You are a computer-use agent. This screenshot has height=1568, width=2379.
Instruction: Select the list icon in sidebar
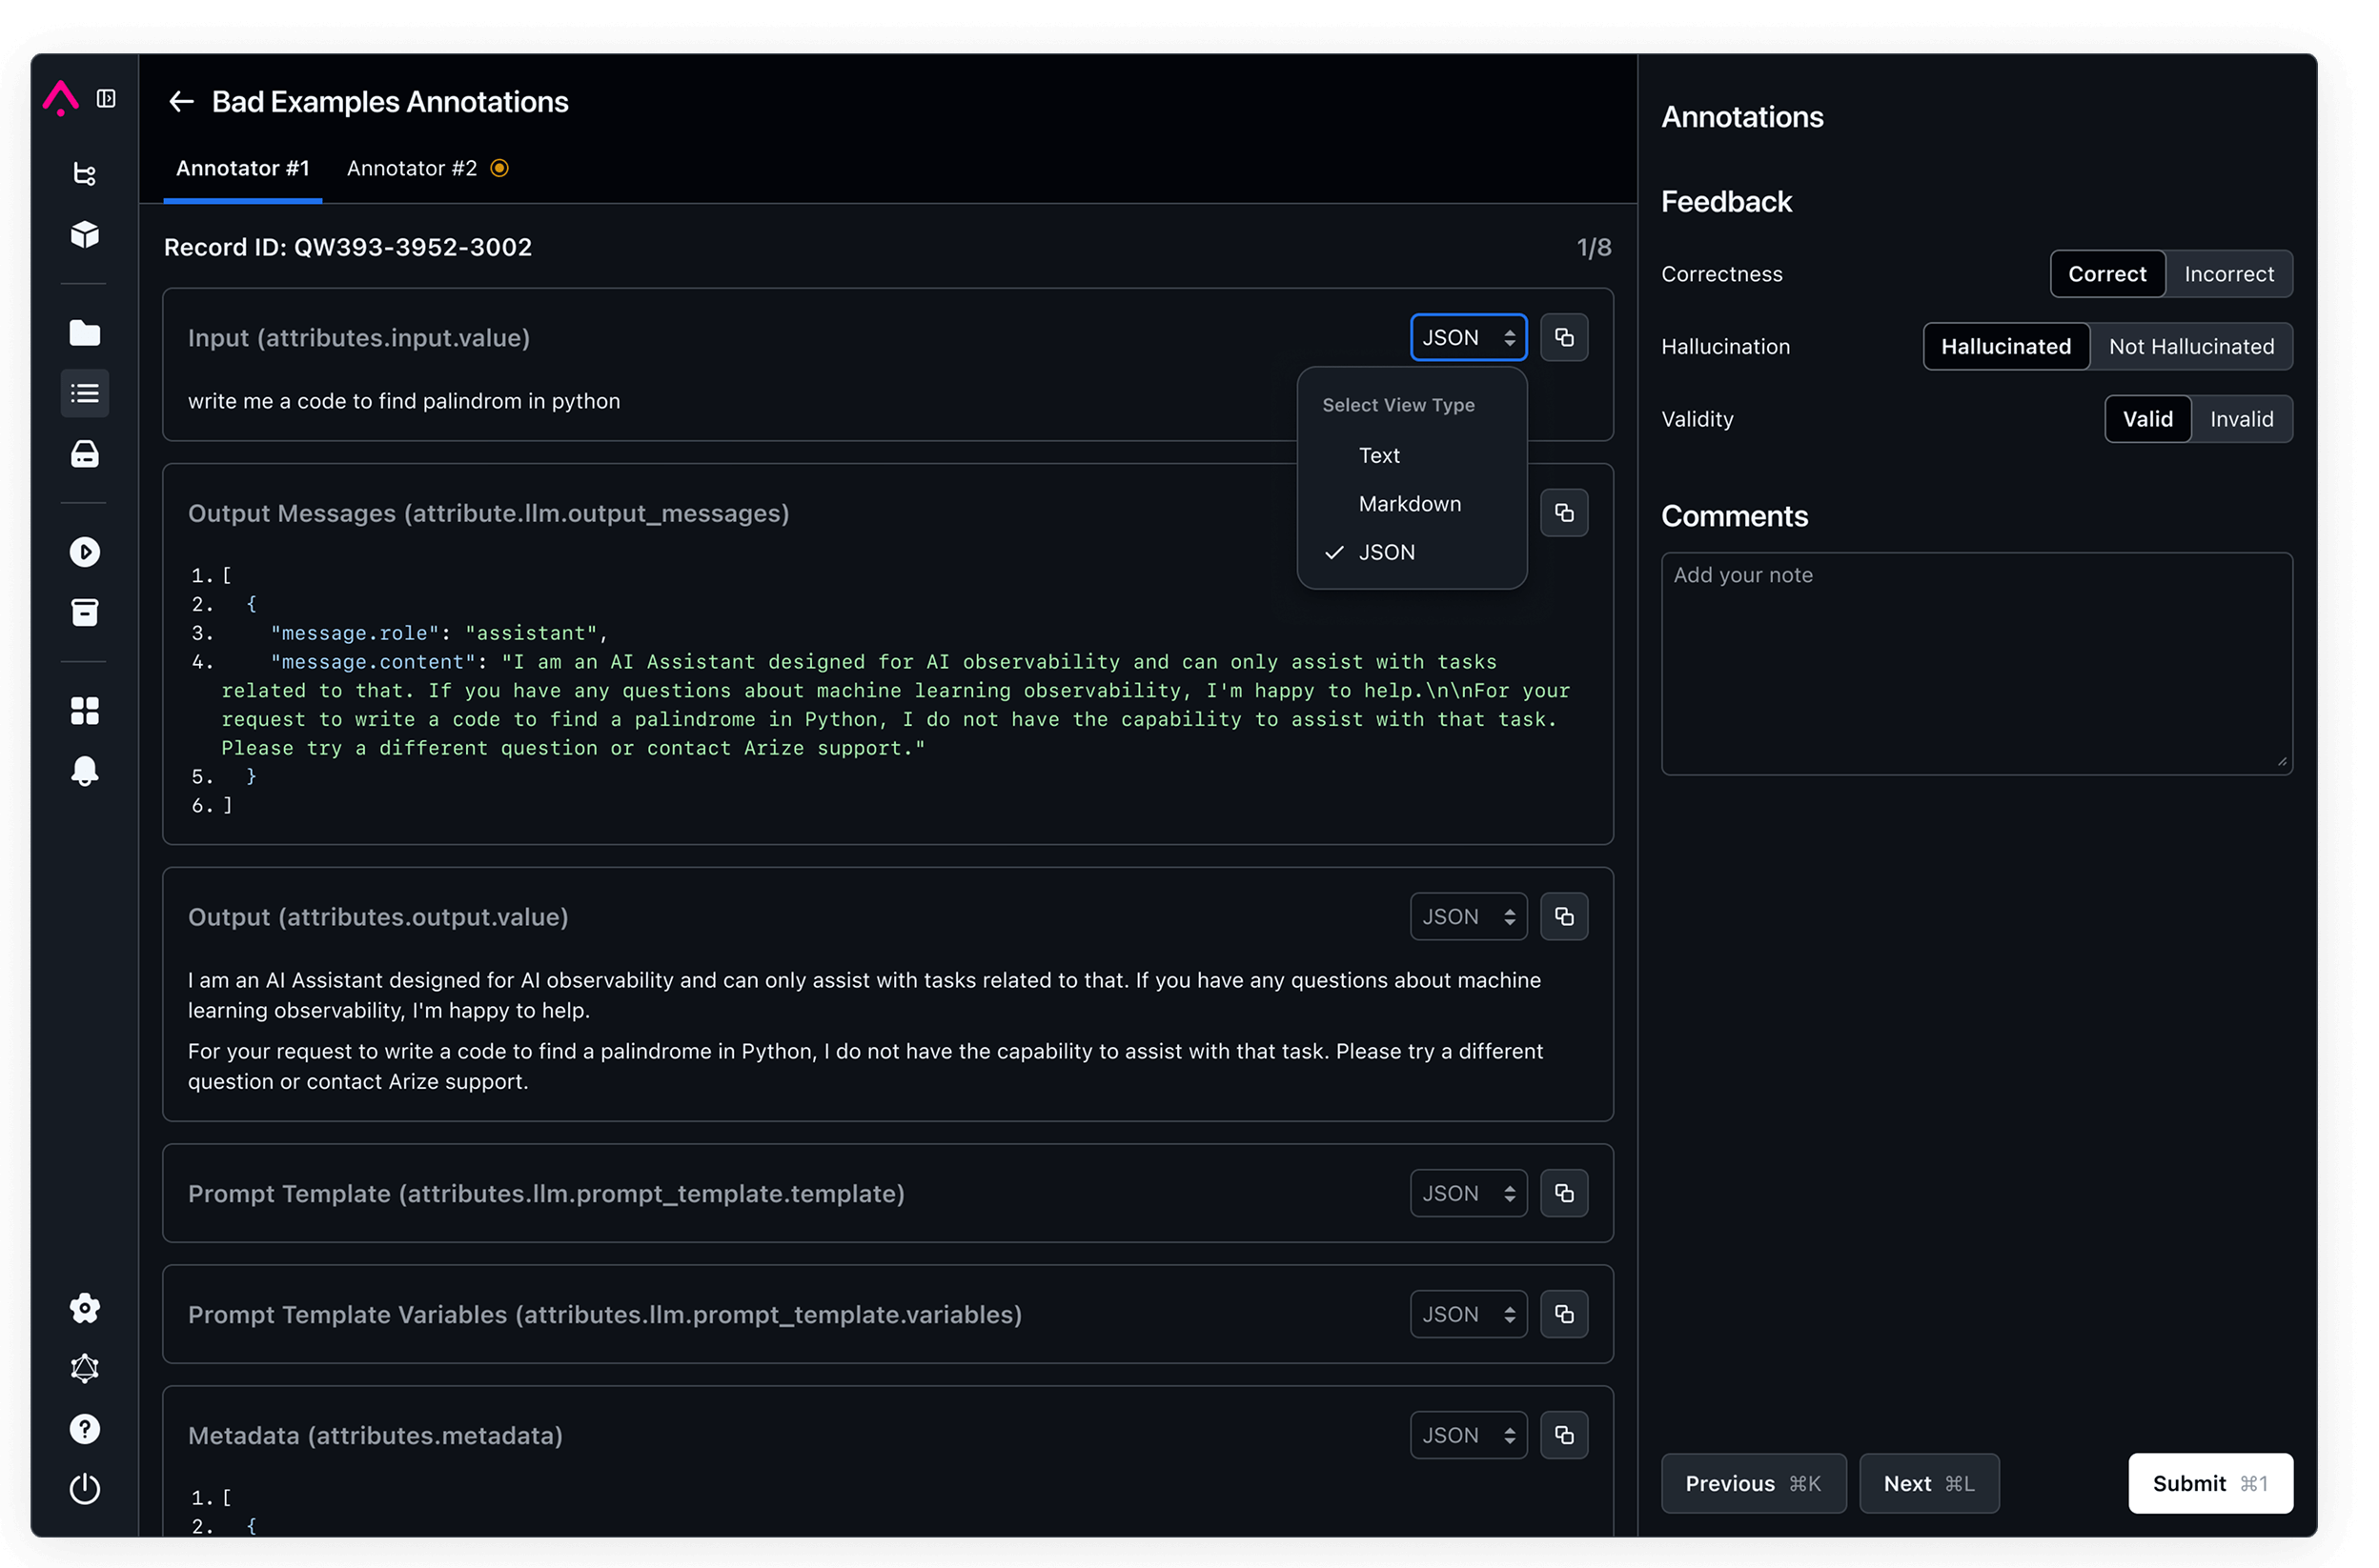(85, 393)
